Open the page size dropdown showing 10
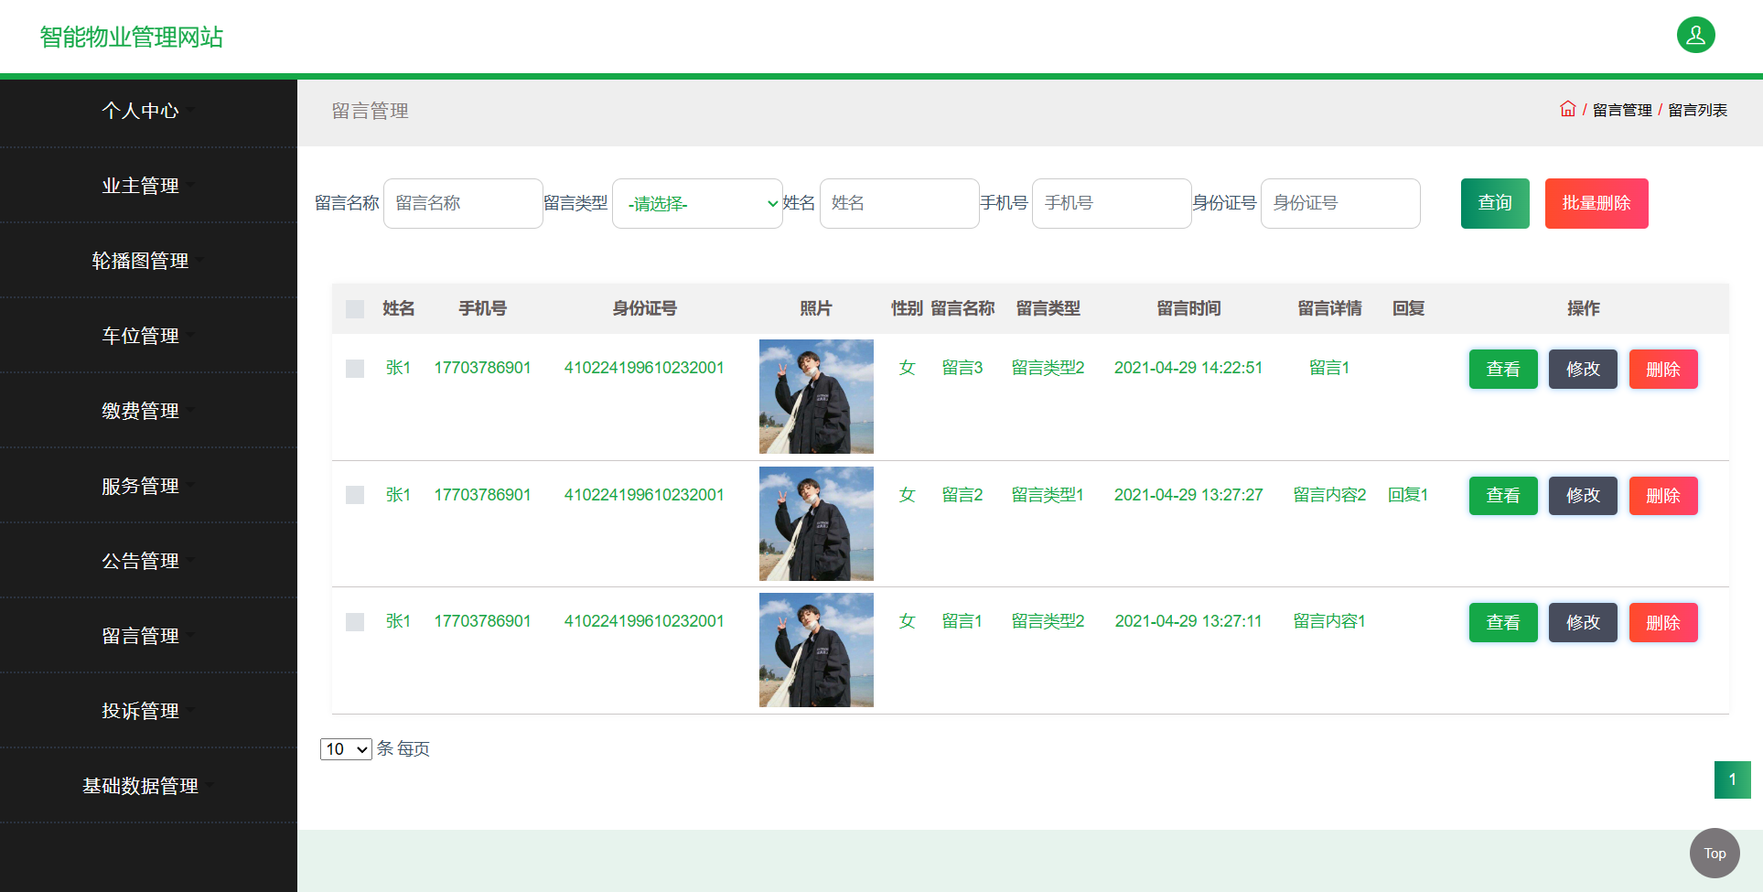This screenshot has height=892, width=1763. pos(345,748)
